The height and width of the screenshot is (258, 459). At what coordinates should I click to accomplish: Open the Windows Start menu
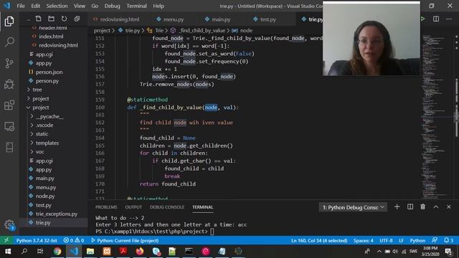pos(8,252)
